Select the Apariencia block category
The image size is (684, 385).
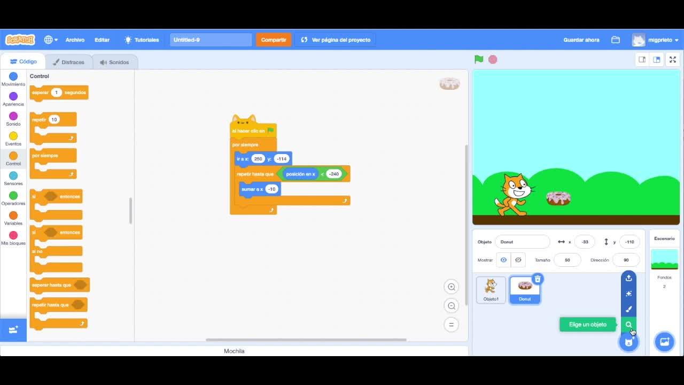13,99
